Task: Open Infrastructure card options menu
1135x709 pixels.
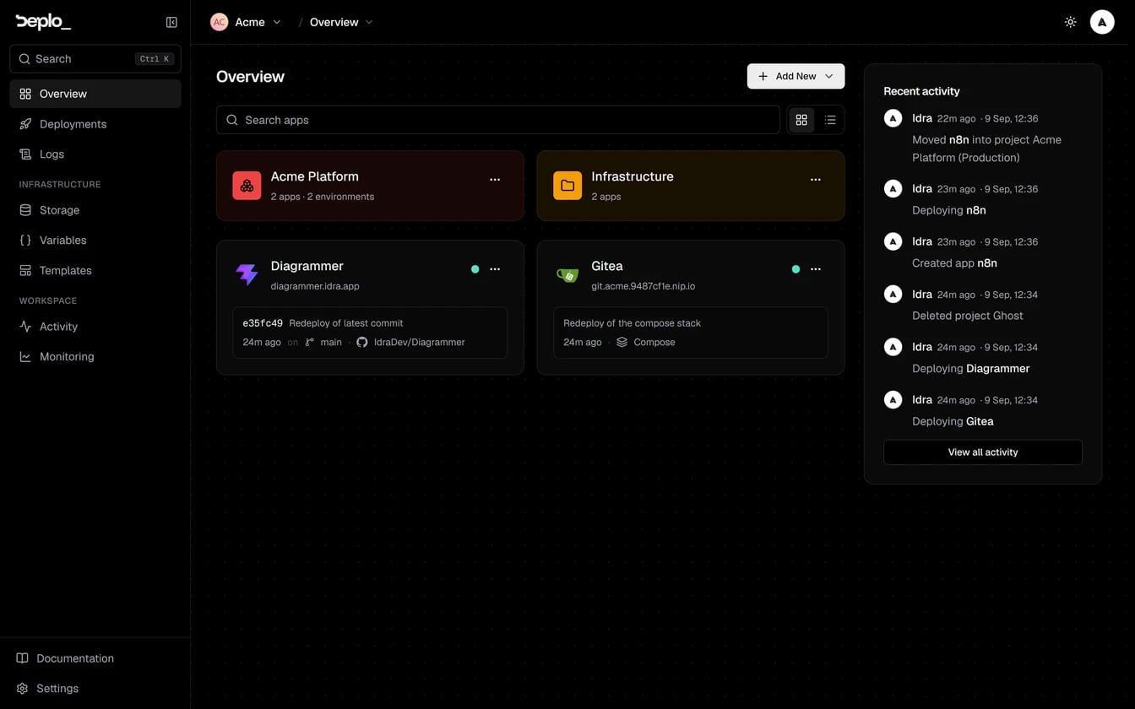Action: click(816, 180)
